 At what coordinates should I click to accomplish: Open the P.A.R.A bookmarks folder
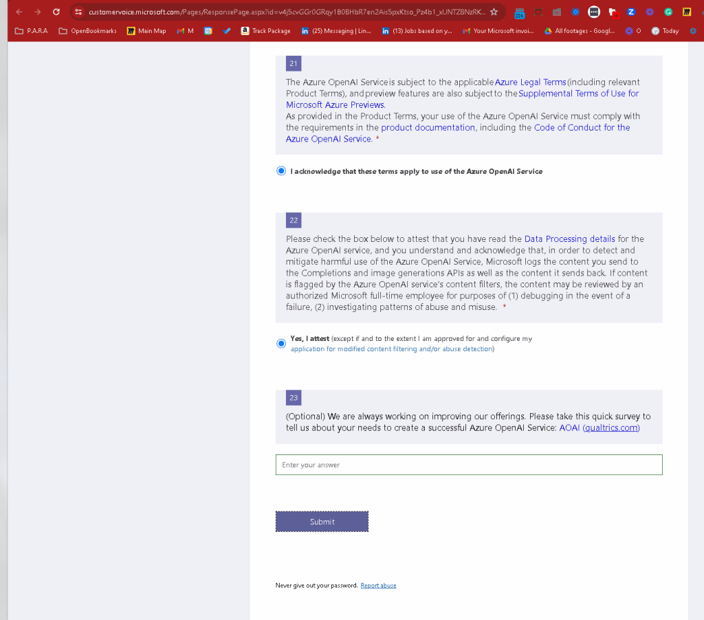click(32, 31)
